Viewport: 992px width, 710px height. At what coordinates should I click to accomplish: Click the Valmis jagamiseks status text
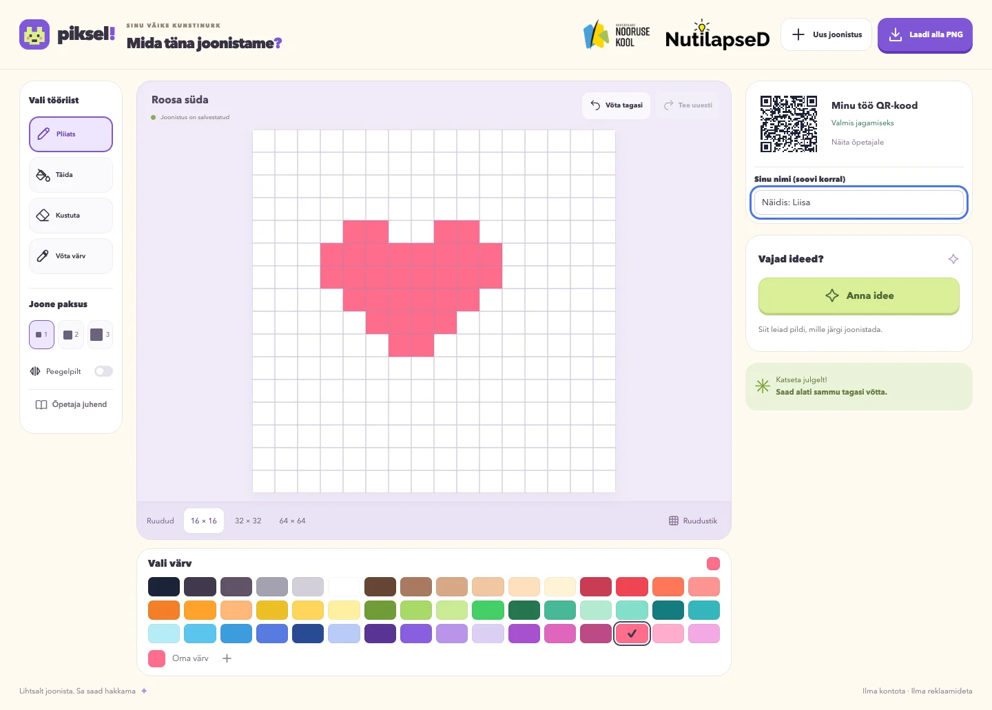point(862,123)
